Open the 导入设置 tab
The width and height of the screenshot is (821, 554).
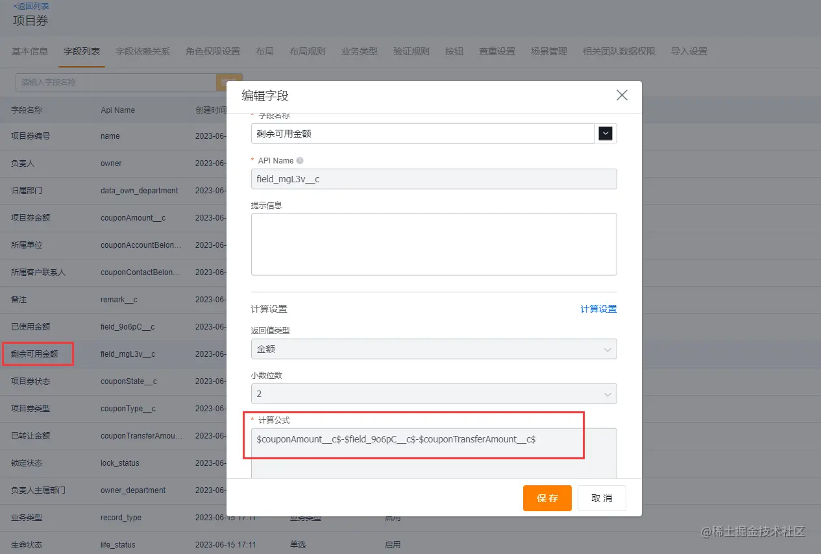click(689, 51)
